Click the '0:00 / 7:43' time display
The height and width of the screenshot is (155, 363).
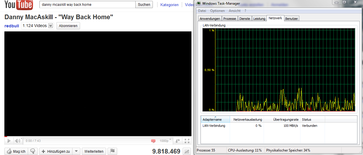(33, 141)
